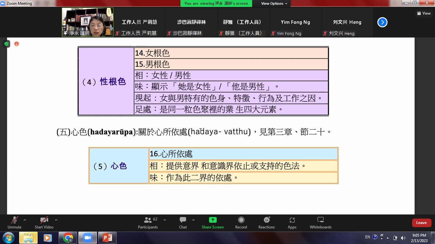
Task: Open the Participants list
Action: click(x=148, y=220)
